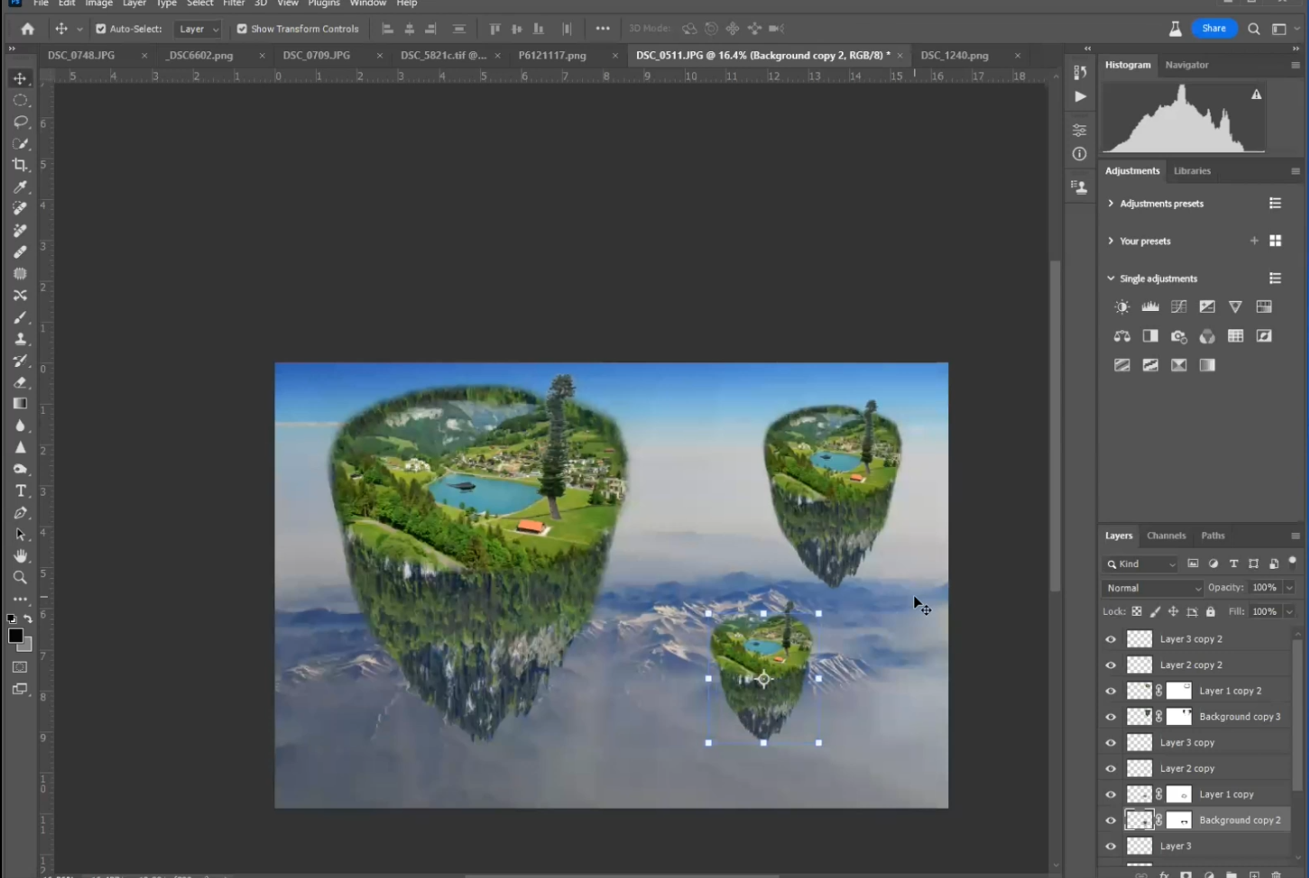Pick the Eyedropper tool
The height and width of the screenshot is (878, 1309).
(x=20, y=187)
